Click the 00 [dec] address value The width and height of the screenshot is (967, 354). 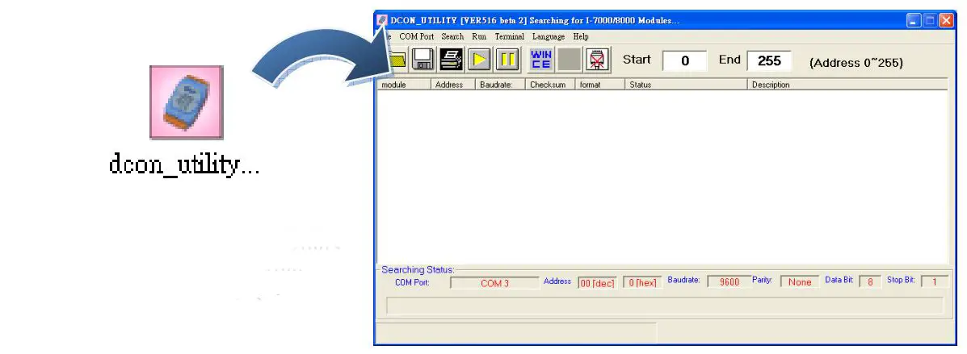(596, 283)
